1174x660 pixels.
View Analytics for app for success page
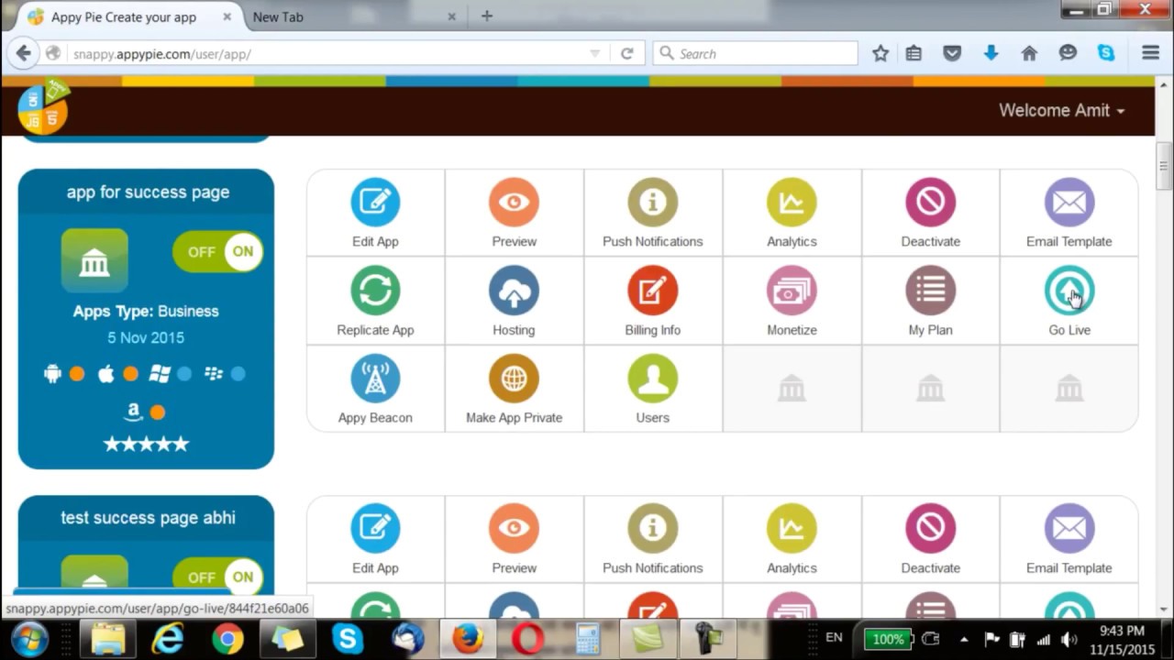pos(792,213)
